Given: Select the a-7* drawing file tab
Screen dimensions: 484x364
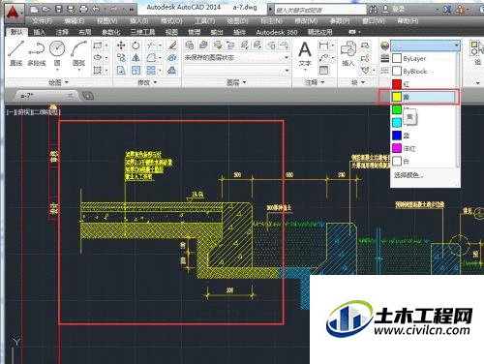Looking at the screenshot, I should (x=46, y=96).
